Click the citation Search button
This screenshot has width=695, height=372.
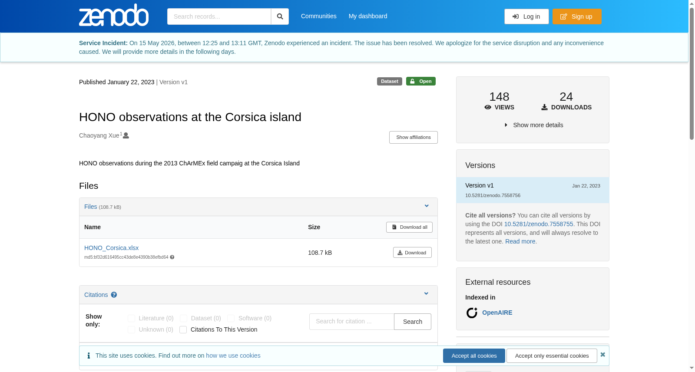(x=413, y=322)
